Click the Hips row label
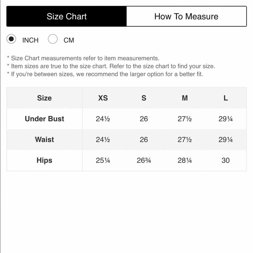The height and width of the screenshot is (253, 253). coord(44,160)
